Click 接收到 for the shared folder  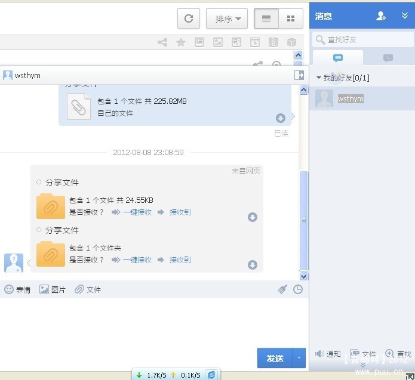click(180, 259)
